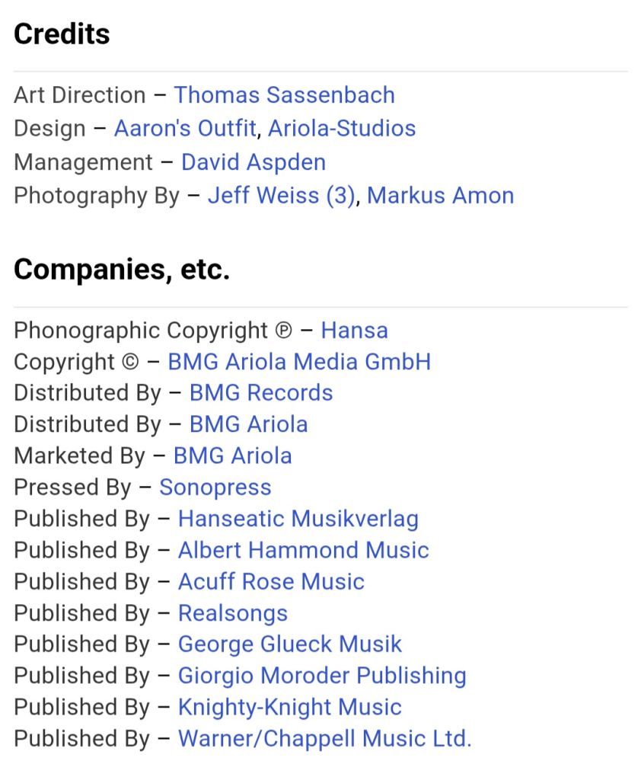Open the BMG Records distributor link

point(260,393)
